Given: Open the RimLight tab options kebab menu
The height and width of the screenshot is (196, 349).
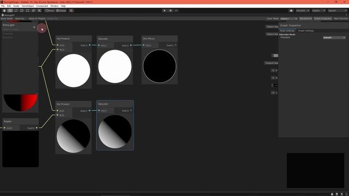Looking at the screenshot, I should (x=346, y=15).
